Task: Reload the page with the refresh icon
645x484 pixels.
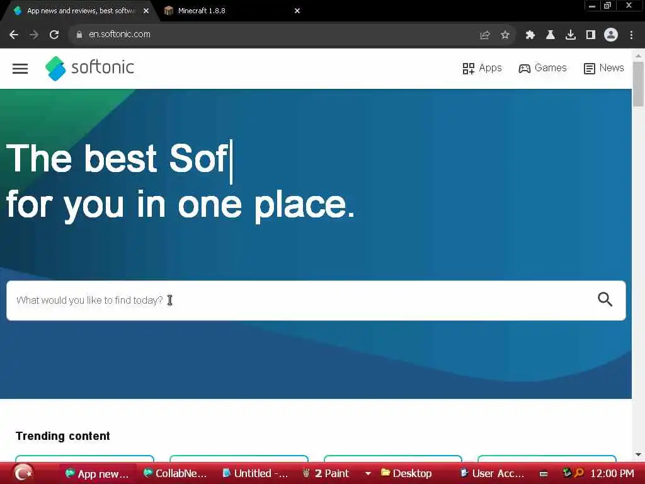Action: point(54,35)
